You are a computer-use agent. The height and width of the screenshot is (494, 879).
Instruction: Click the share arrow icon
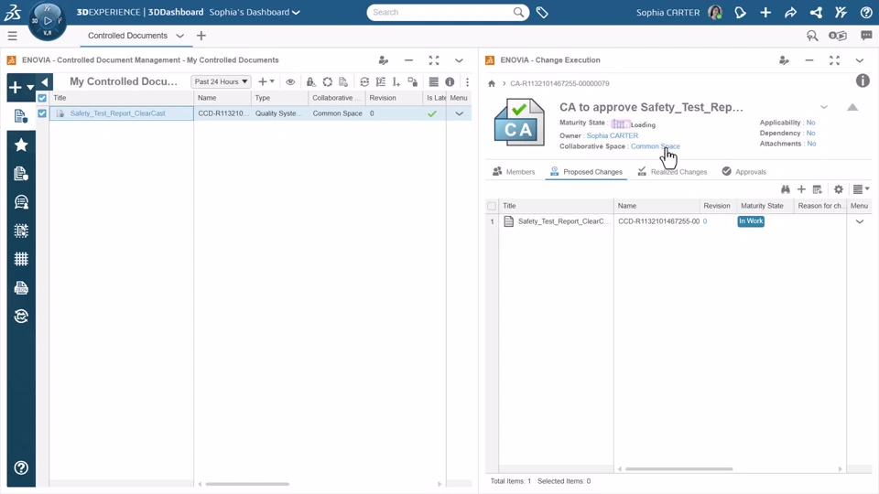click(791, 12)
